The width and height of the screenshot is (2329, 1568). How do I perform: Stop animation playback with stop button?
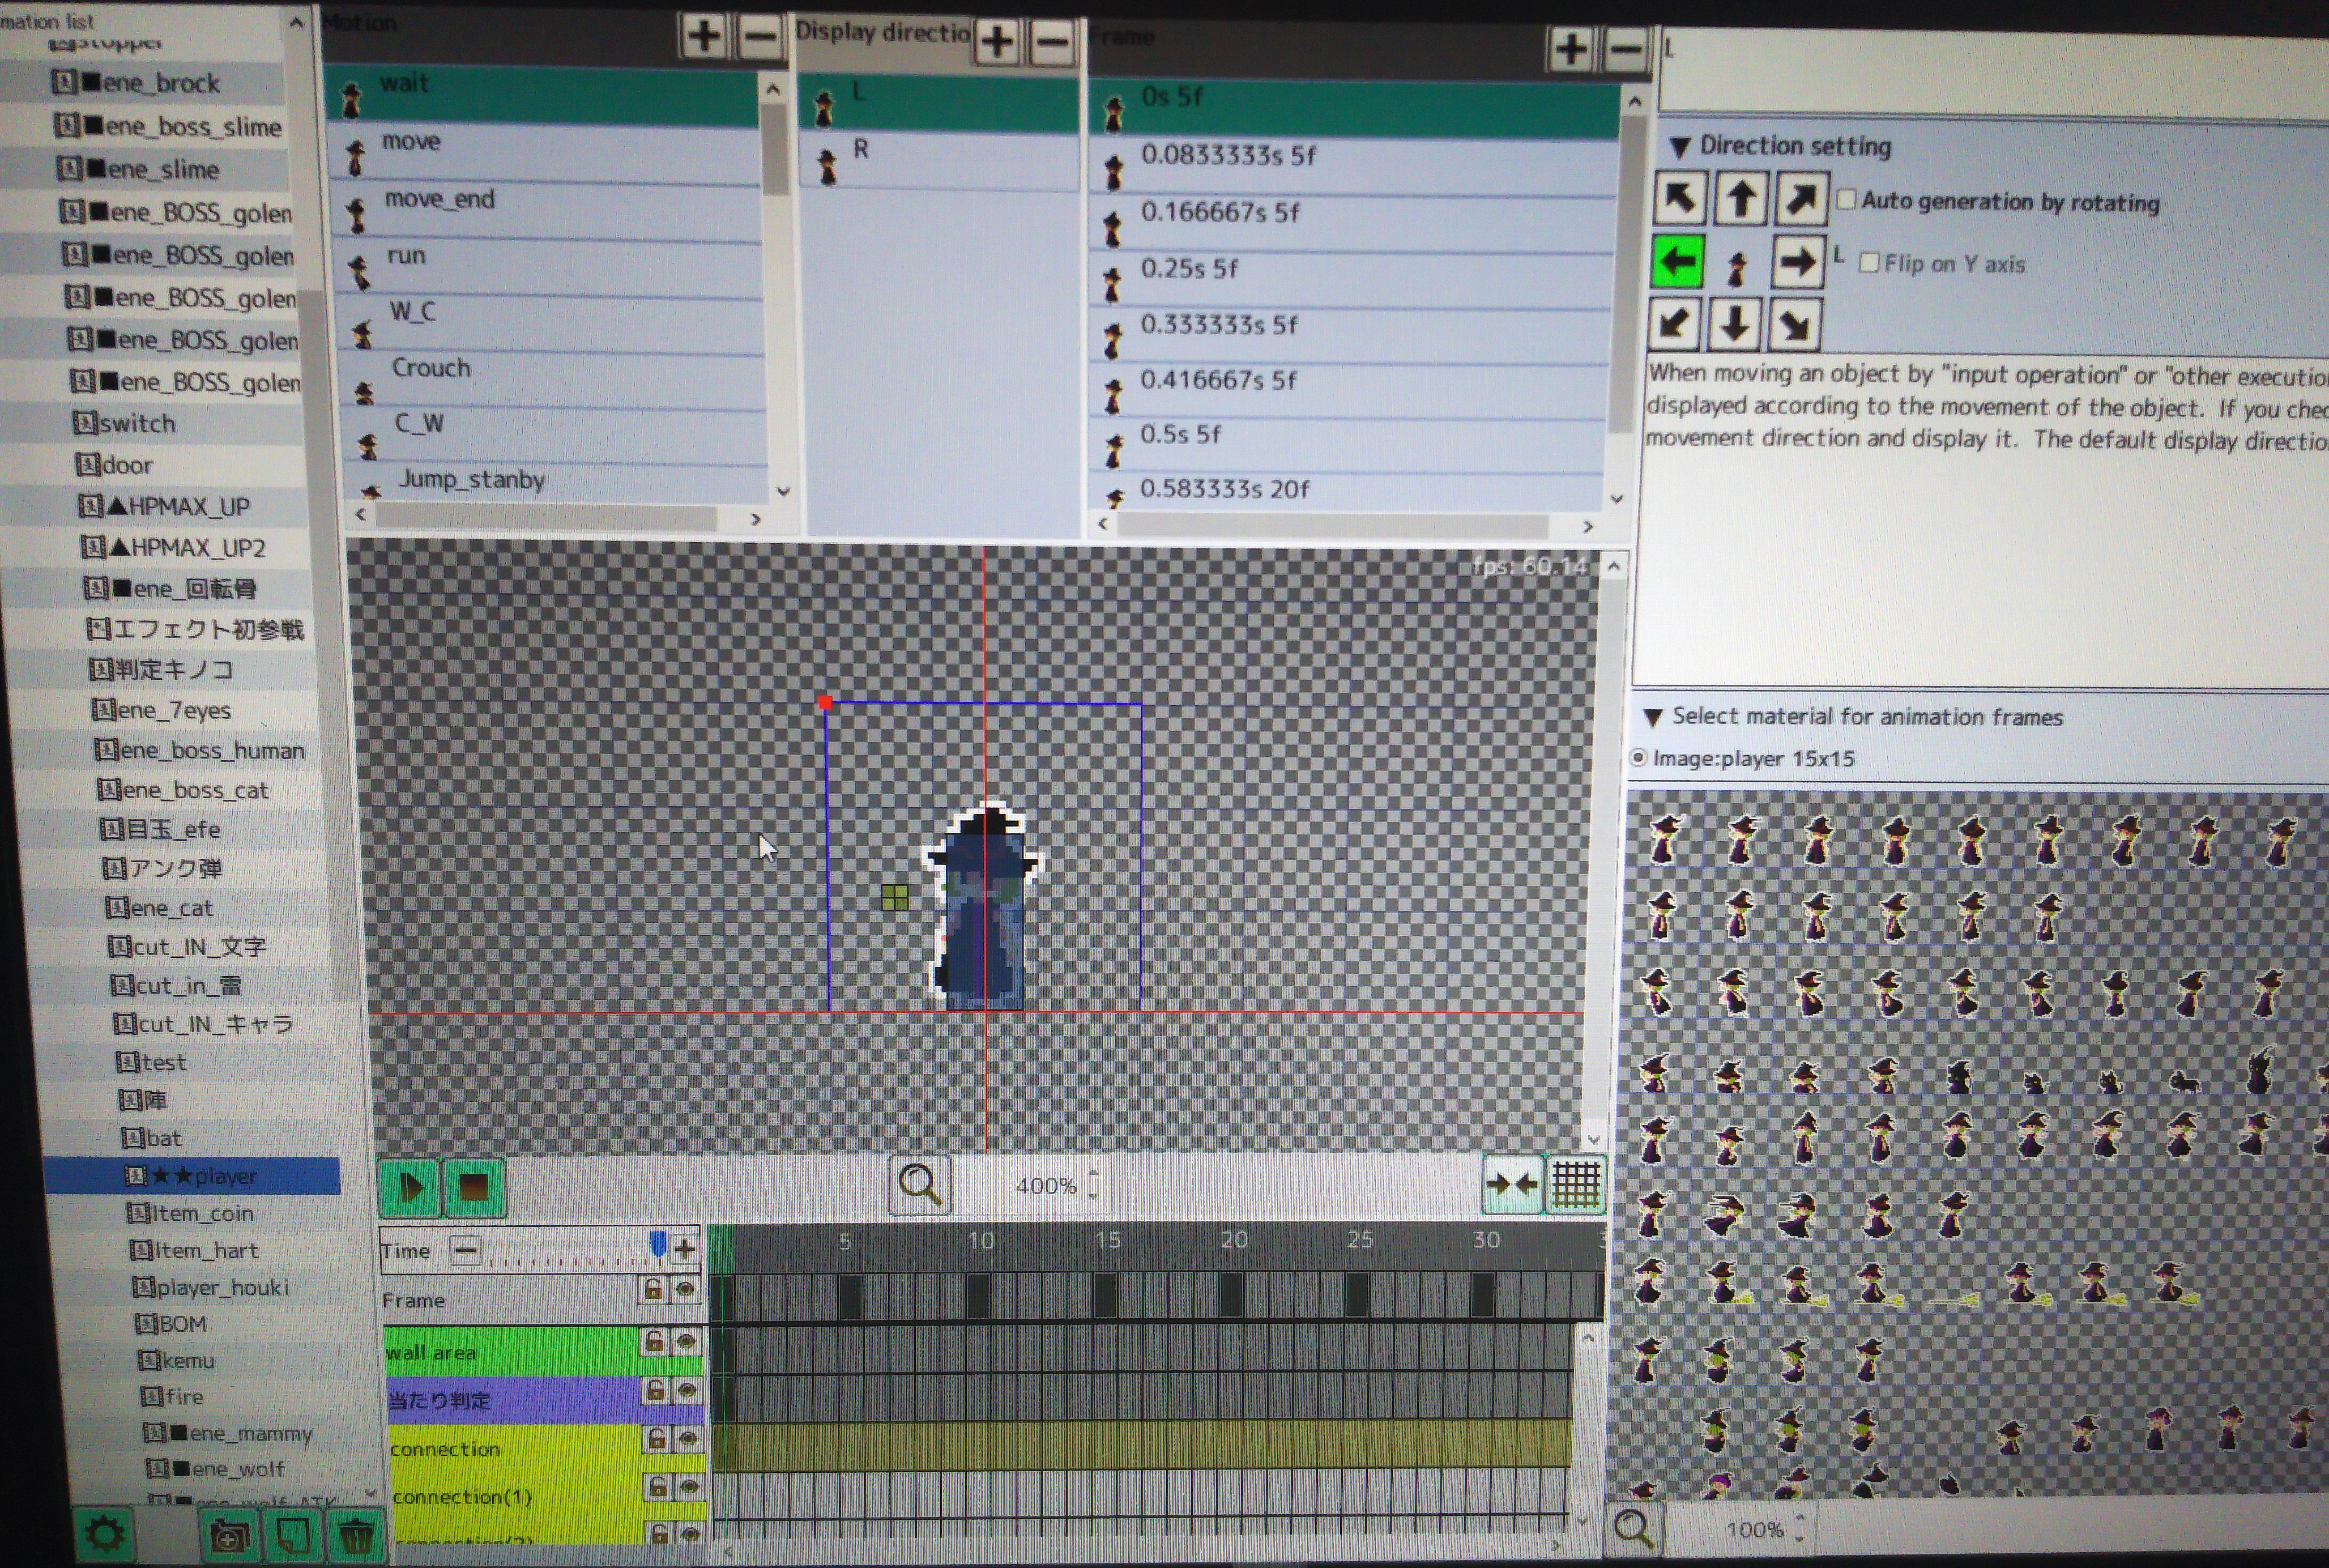[x=473, y=1187]
